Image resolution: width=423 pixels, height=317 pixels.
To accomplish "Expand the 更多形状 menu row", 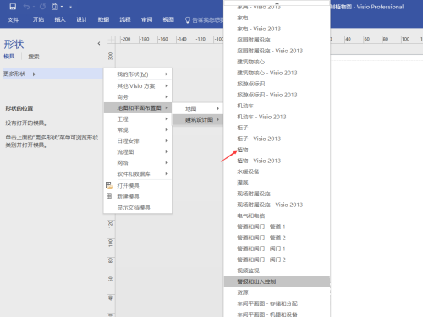I will [52, 74].
